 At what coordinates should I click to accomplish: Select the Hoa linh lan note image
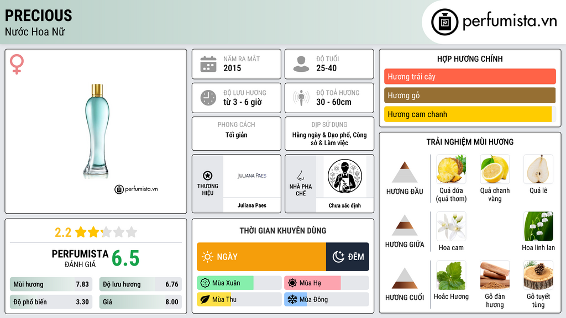(538, 226)
